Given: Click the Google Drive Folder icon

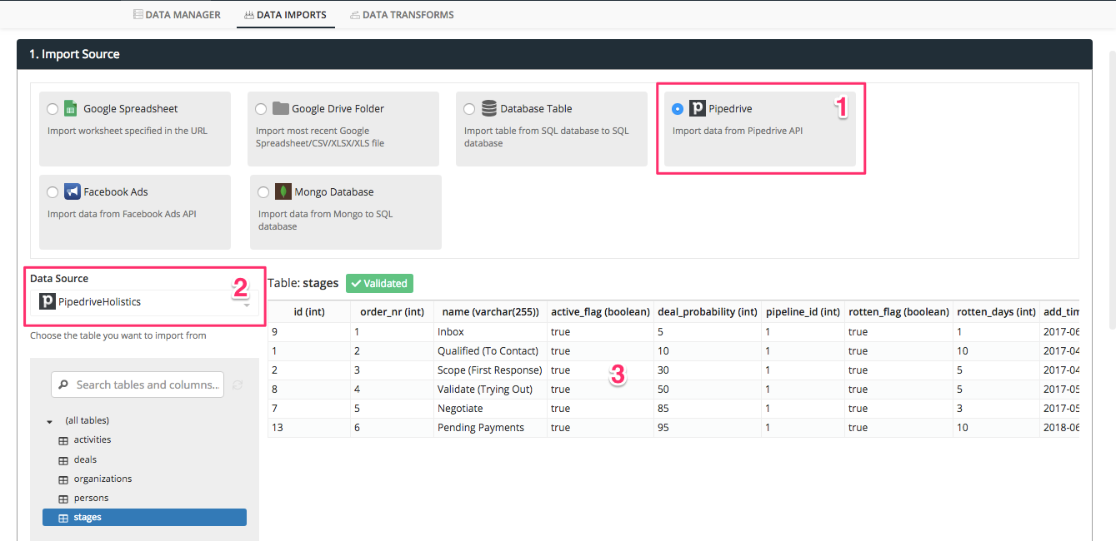Looking at the screenshot, I should [281, 108].
